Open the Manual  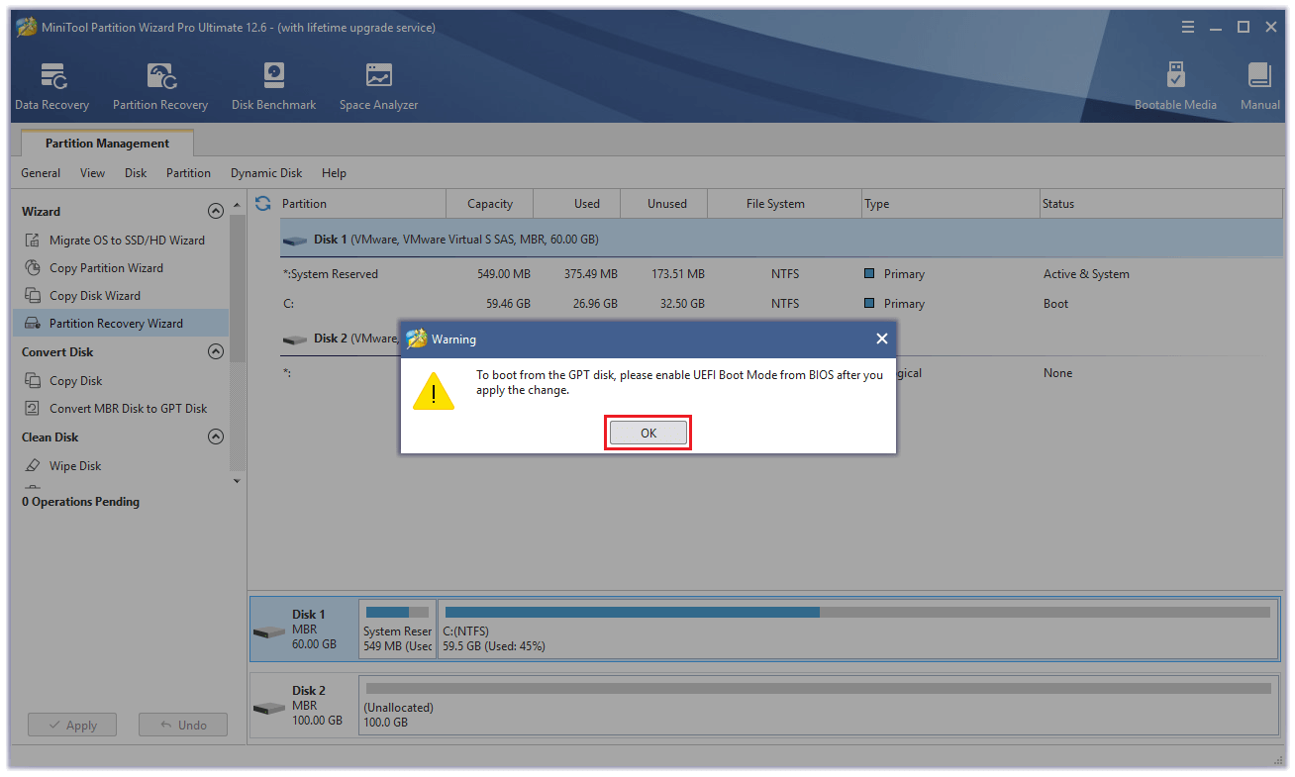pos(1259,87)
